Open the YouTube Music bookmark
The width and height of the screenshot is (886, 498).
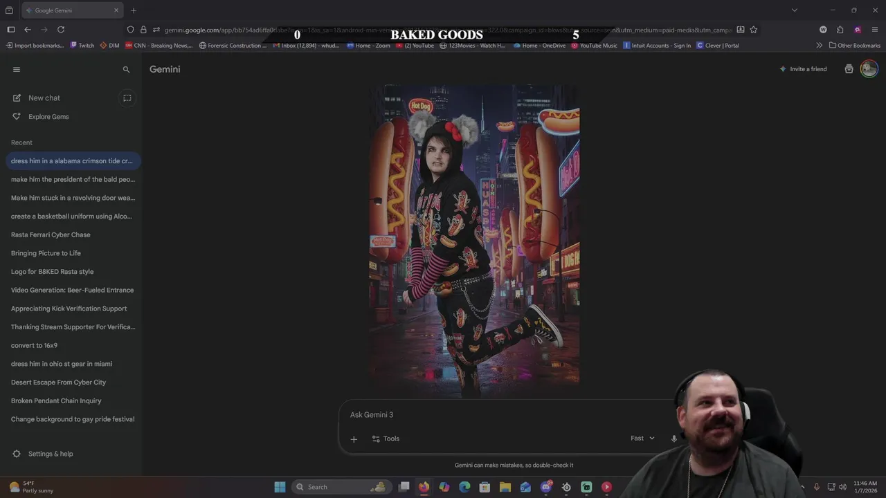click(x=594, y=46)
